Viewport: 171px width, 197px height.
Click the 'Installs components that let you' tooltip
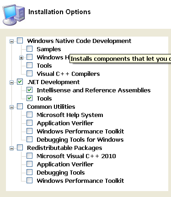click(120, 59)
